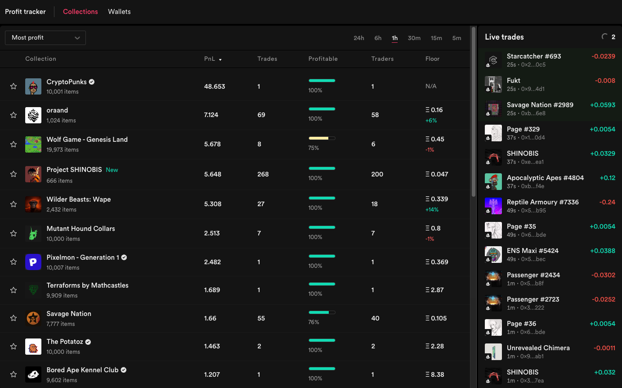Toggle favorite star for Wilder Beasts: Wape
The width and height of the screenshot is (622, 388).
pos(13,204)
